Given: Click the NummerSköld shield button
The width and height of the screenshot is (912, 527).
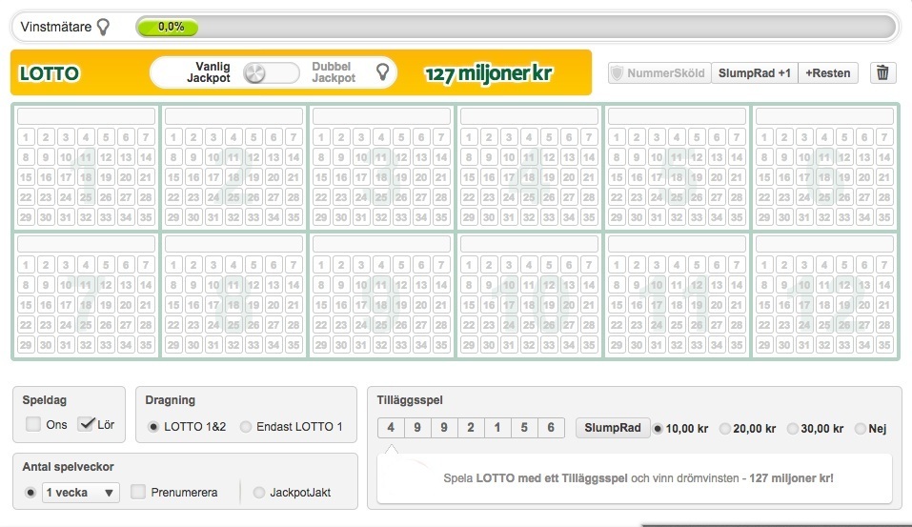Looking at the screenshot, I should 659,73.
